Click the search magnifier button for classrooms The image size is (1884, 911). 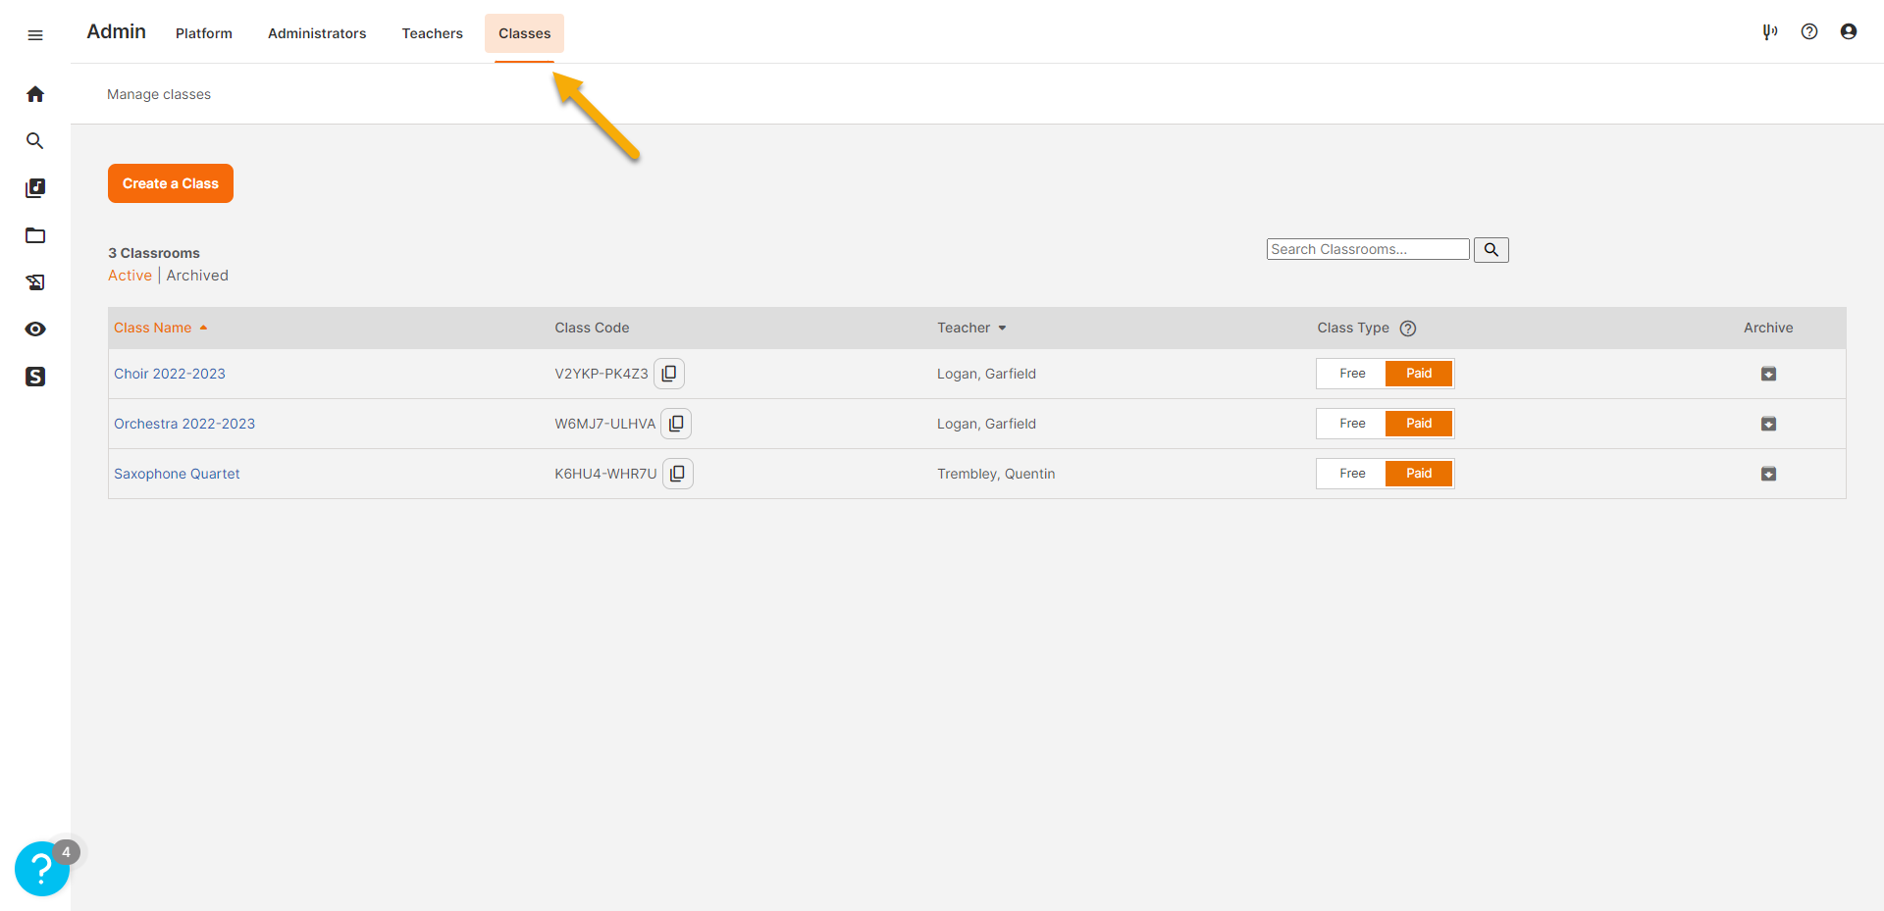click(x=1491, y=250)
